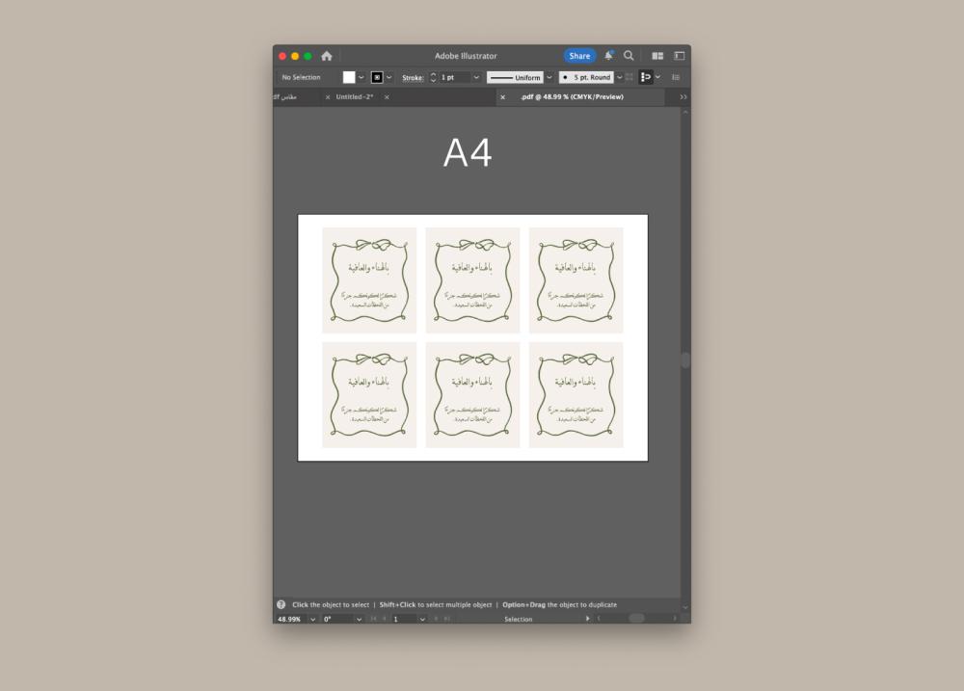The height and width of the screenshot is (691, 964).
Task: Open the notifications bell
Action: [609, 56]
